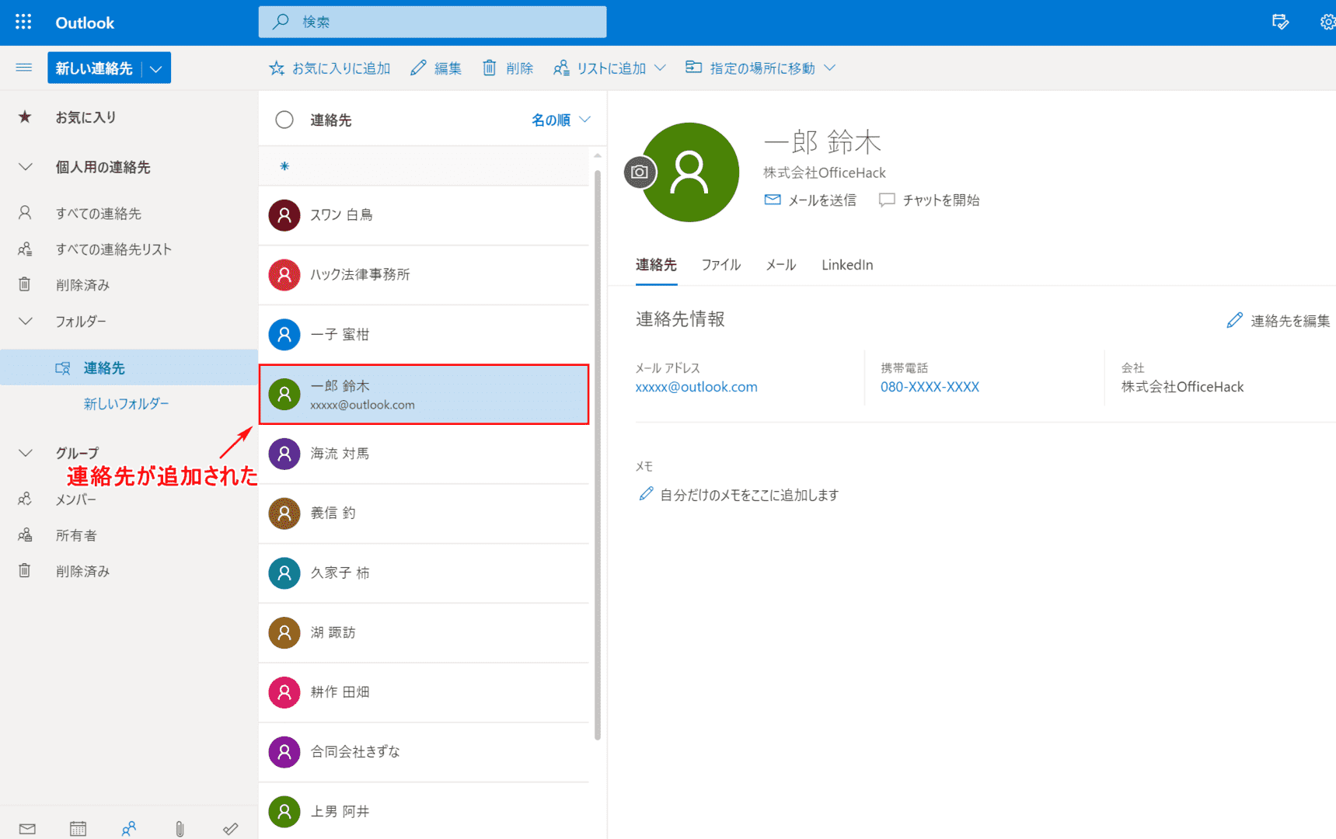This screenshot has width=1336, height=839.
Task: Click チャットを開始 link
Action: pos(929,200)
